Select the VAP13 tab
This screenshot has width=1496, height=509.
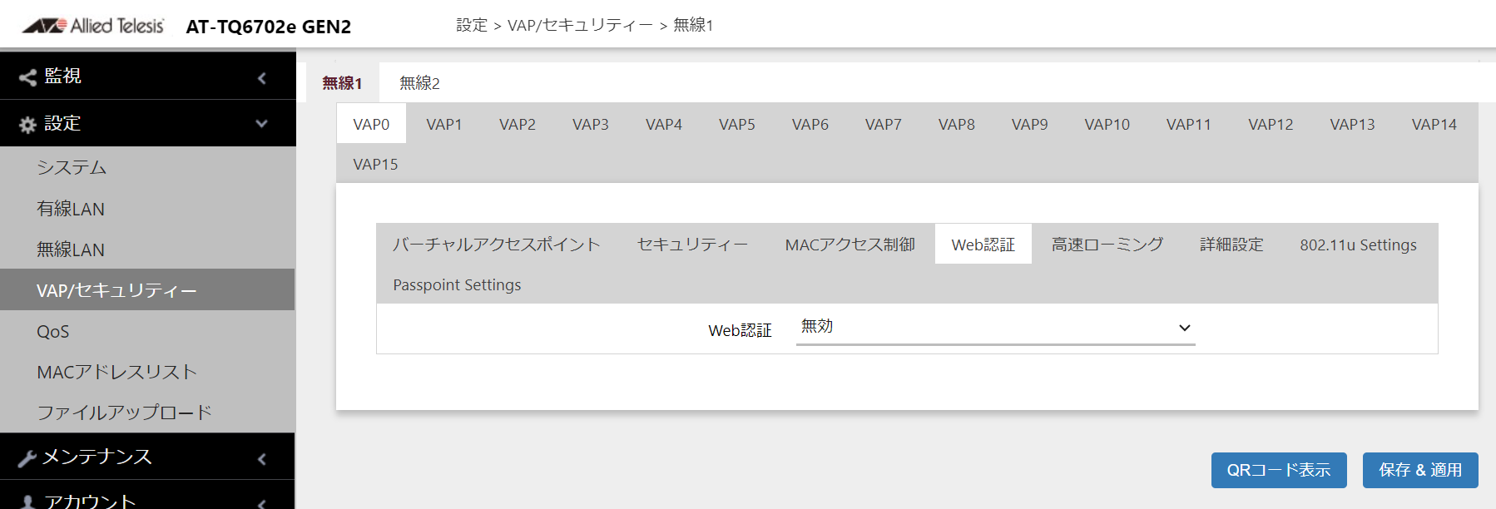click(1352, 124)
